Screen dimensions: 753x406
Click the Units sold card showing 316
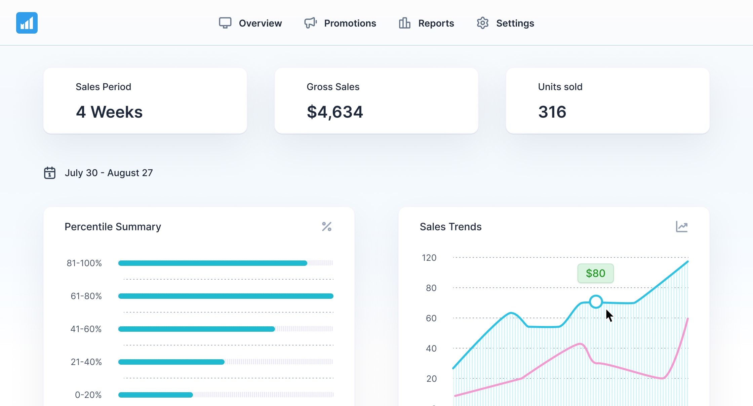click(x=607, y=101)
